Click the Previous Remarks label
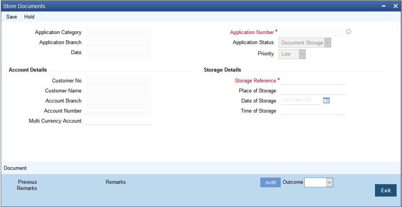Screen dimensions: 402x207 pos(27,185)
